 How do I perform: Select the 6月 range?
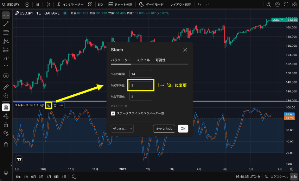pos(33,177)
